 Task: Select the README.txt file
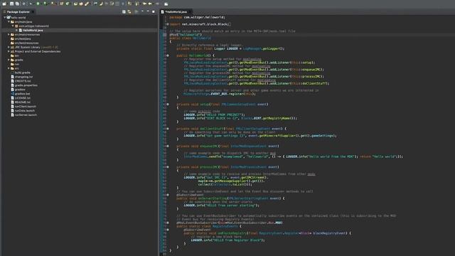coord(21,102)
